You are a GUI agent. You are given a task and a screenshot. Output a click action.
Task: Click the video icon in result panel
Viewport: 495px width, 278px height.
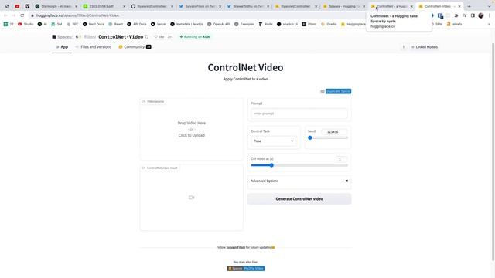coord(191,198)
